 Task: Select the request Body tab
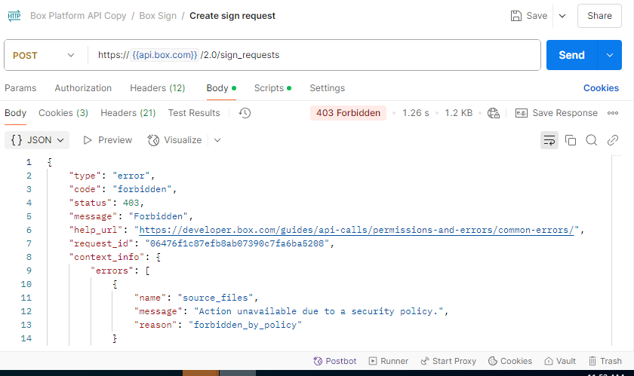(x=221, y=88)
